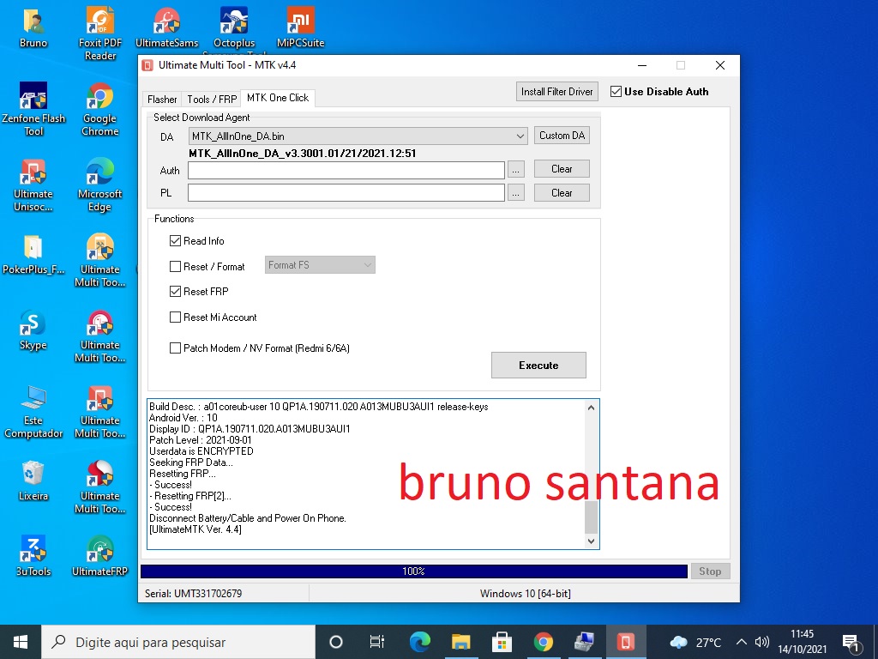Open the Bruno folder desktop icon
This screenshot has height=659, width=878.
click(x=33, y=28)
